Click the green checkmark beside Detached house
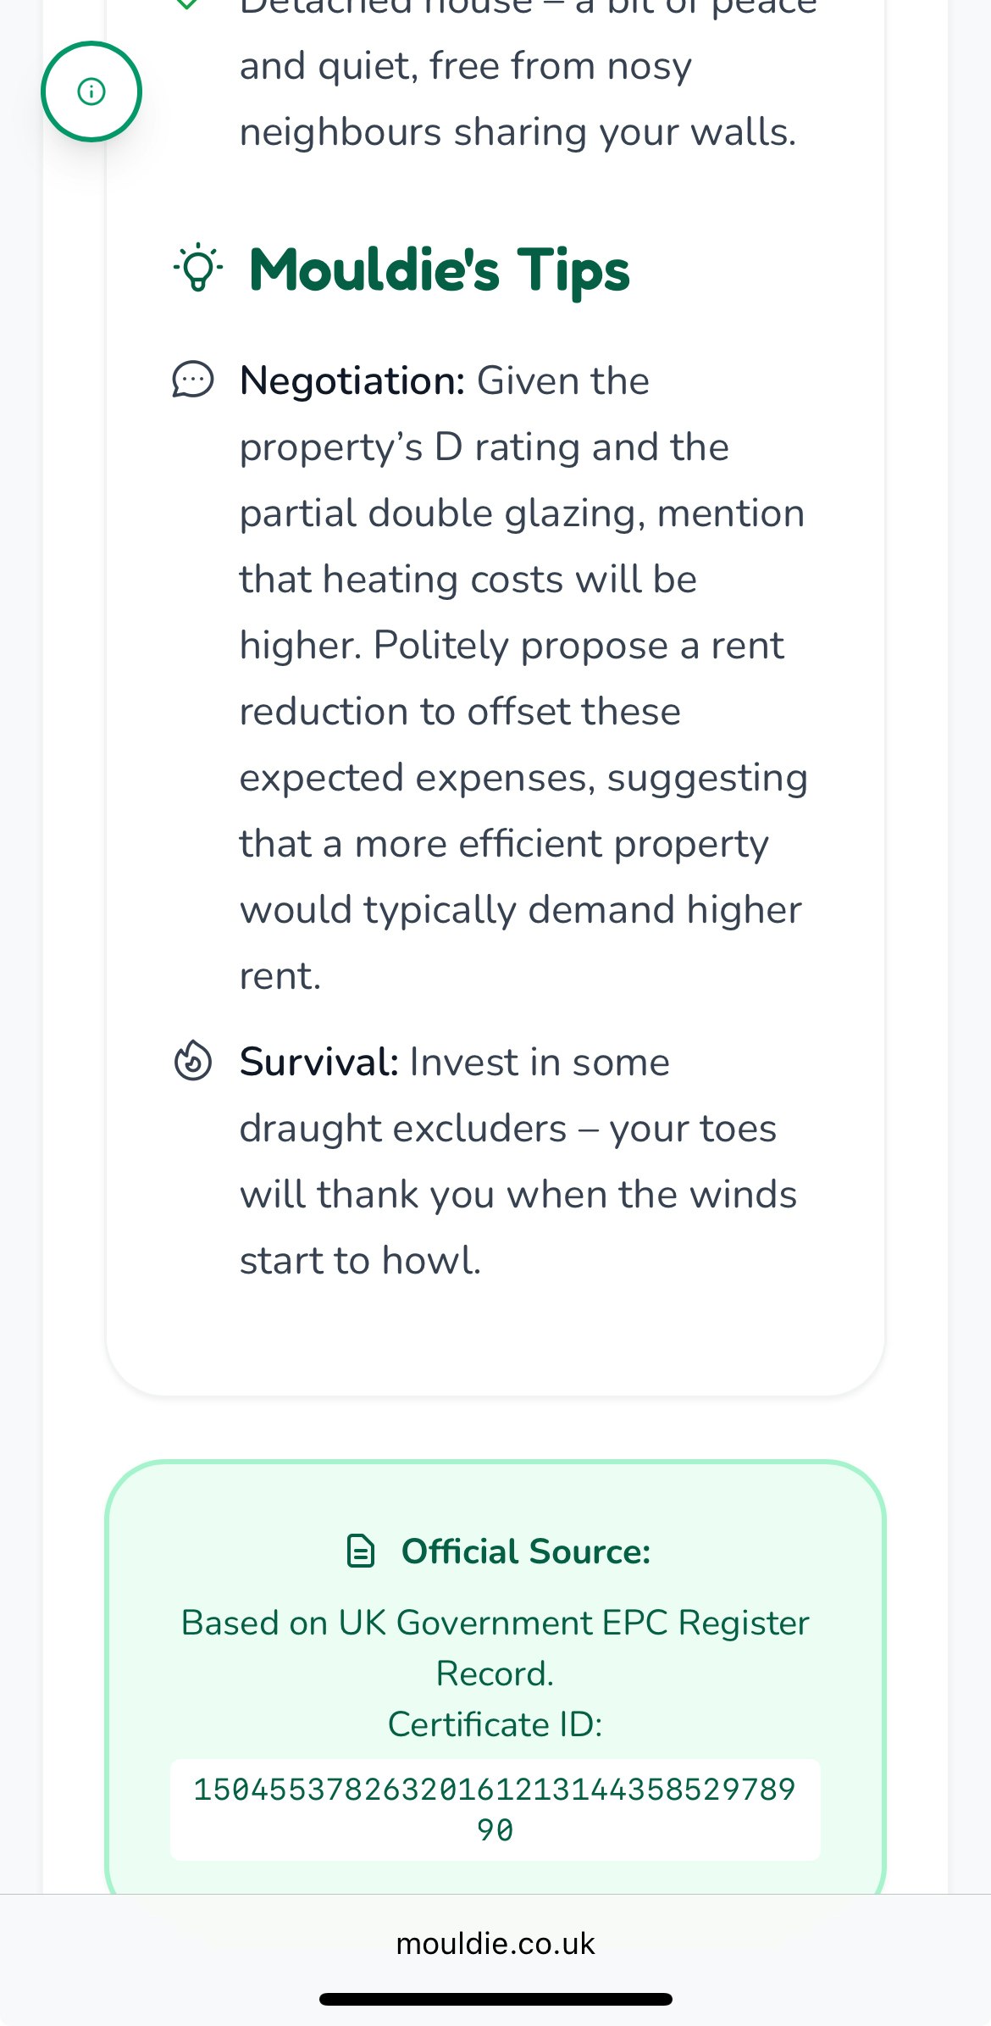Viewport: 991px width, 2026px height. pos(186,4)
